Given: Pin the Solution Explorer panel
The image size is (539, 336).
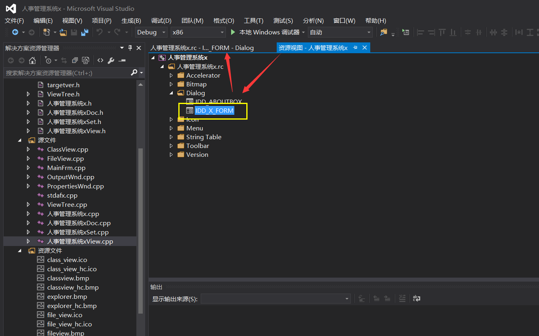Looking at the screenshot, I should [x=130, y=48].
